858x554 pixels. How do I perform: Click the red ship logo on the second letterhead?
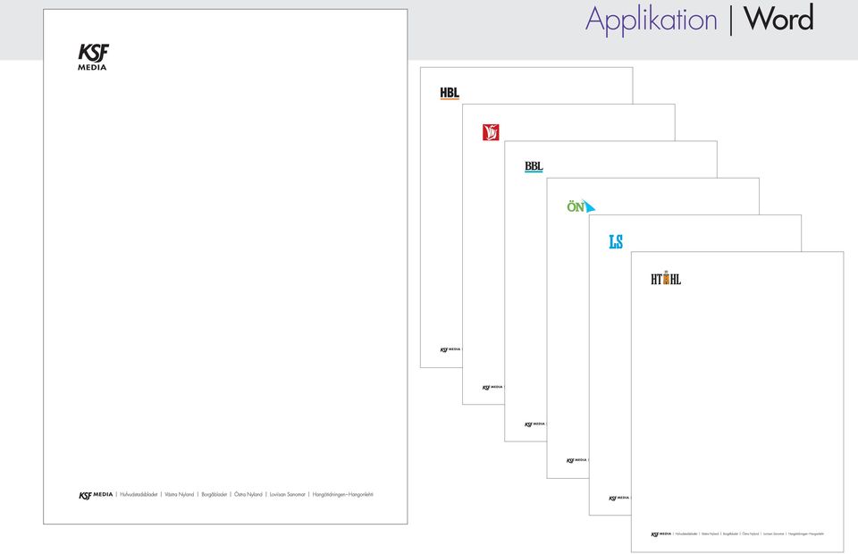point(491,132)
